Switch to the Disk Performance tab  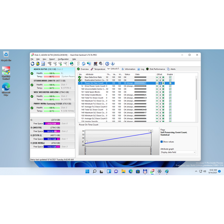click(x=156, y=69)
